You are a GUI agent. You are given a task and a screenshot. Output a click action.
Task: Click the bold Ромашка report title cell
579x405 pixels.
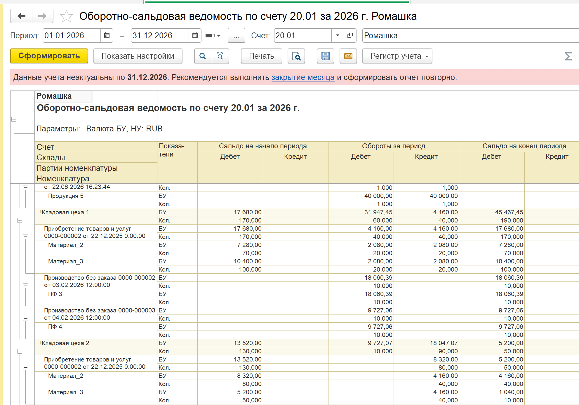(x=63, y=96)
